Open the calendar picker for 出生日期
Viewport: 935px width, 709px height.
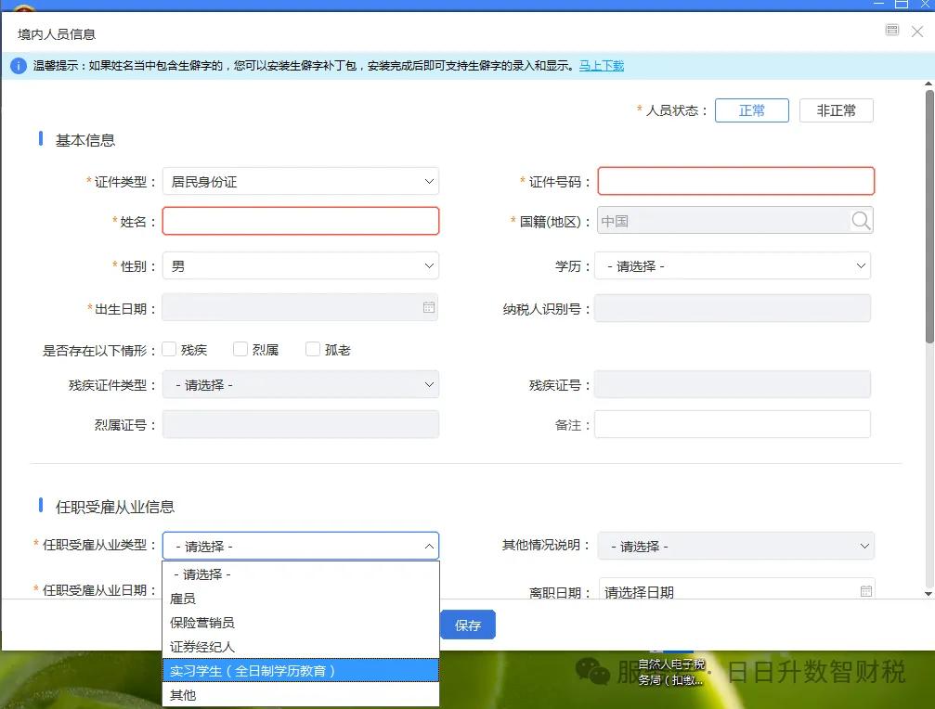tap(427, 307)
